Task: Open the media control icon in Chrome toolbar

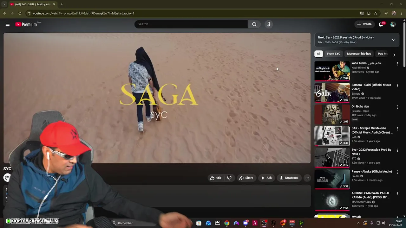Action: click(x=386, y=13)
